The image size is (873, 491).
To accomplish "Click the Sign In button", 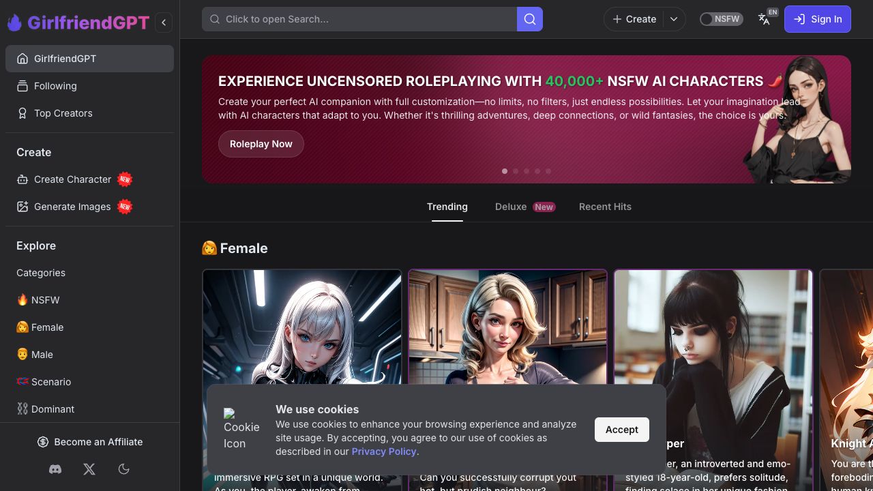I will [817, 19].
